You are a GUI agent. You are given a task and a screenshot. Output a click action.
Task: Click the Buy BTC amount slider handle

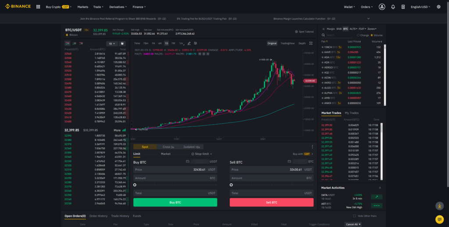pos(135,185)
